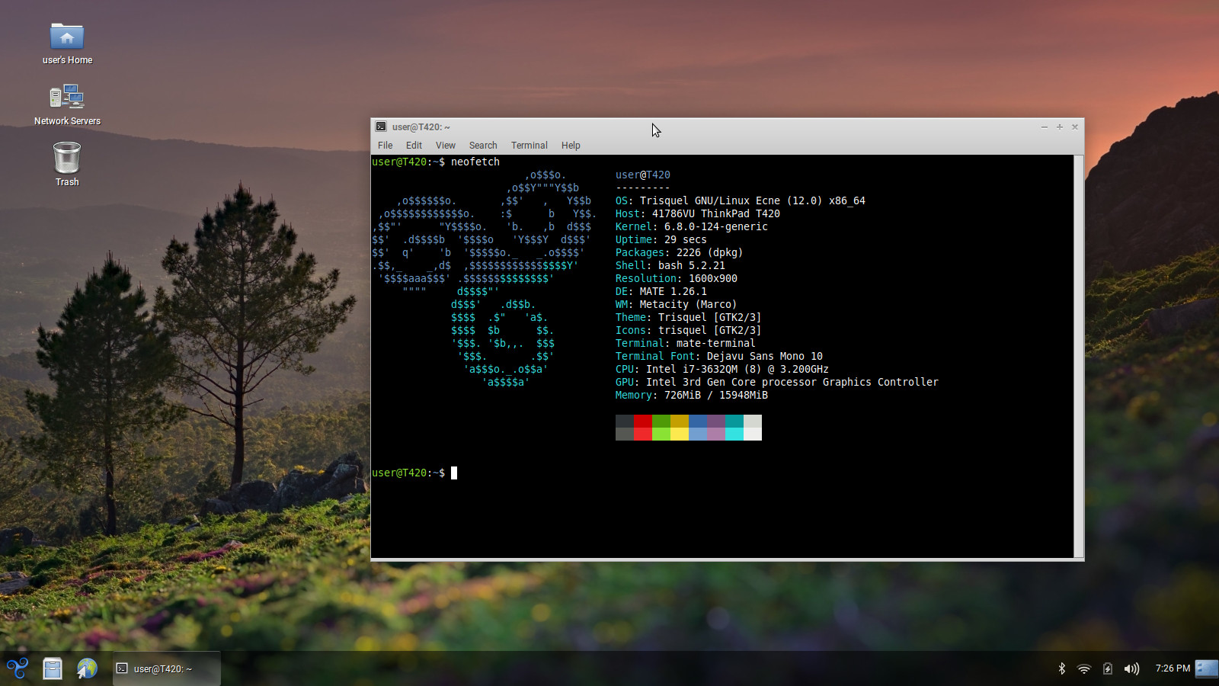Click the 'Theme: Trisquel [GTK2/3]' line
Viewport: 1219px width, 686px height.
(689, 317)
